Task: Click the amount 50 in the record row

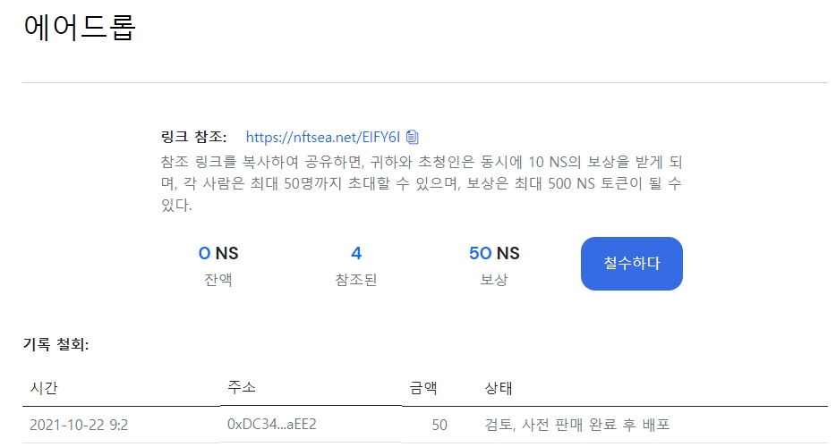Action: (x=439, y=425)
